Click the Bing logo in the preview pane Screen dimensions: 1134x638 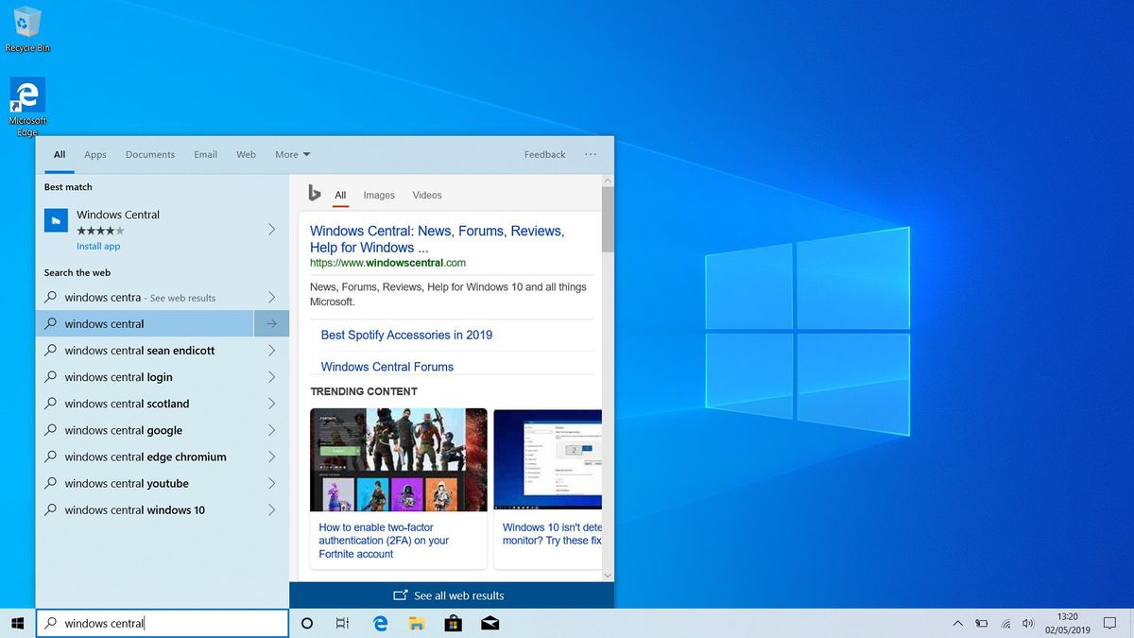click(315, 193)
